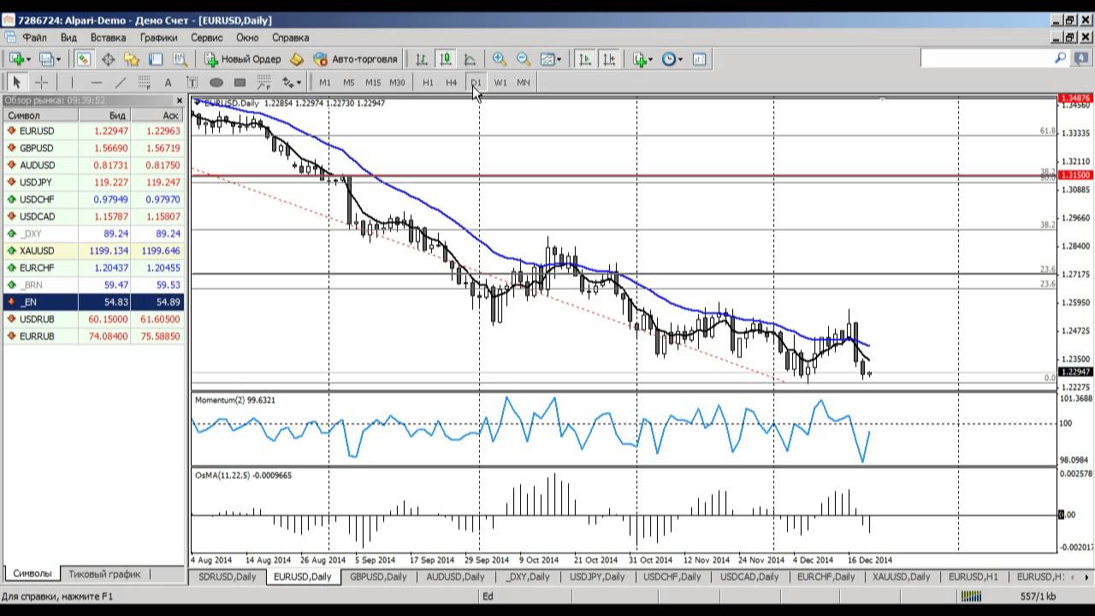Open the Справка menu
The height and width of the screenshot is (616, 1095).
(290, 38)
